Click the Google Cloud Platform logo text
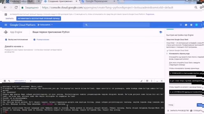204x114 pixels. coord(23,25)
